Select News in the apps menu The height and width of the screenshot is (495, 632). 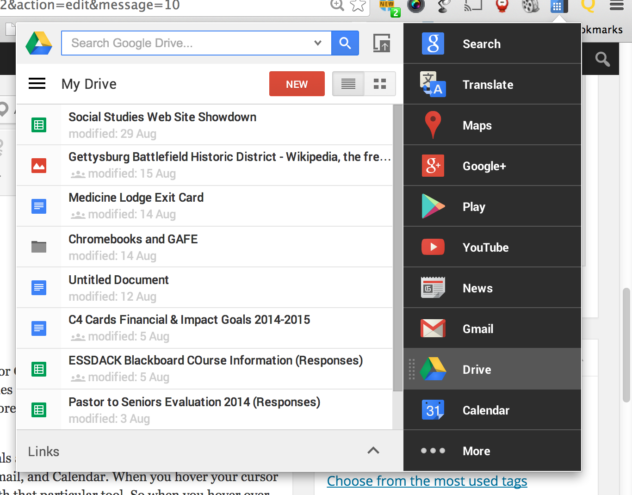(x=492, y=288)
